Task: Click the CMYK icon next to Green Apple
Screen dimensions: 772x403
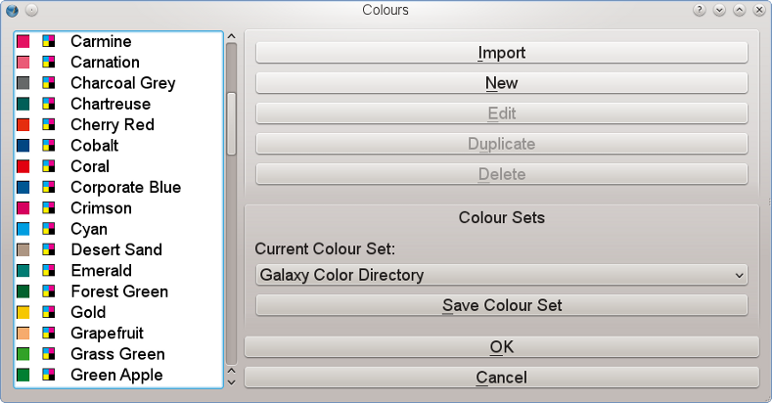Action: click(48, 375)
